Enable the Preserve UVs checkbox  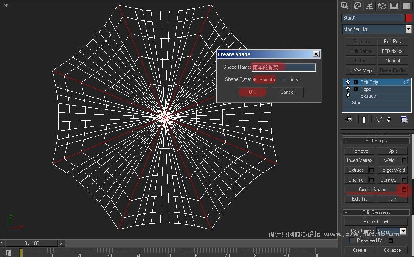click(x=352, y=240)
